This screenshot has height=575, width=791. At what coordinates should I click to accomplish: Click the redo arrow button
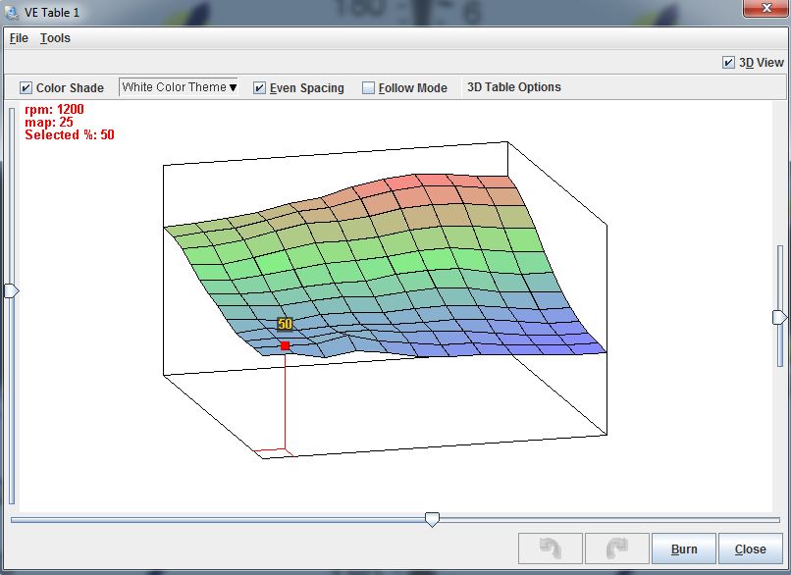pyautogui.click(x=616, y=549)
